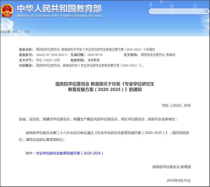Click the national emblem logo
Viewport: 210px width, 187px height.
pyautogui.click(x=7, y=11)
